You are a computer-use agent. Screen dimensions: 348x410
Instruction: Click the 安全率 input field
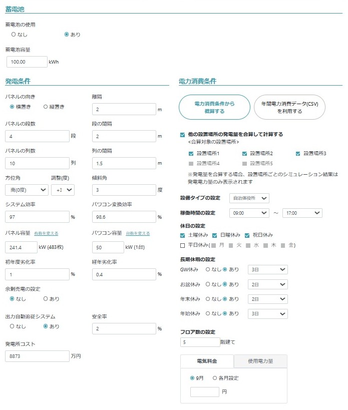click(x=124, y=329)
